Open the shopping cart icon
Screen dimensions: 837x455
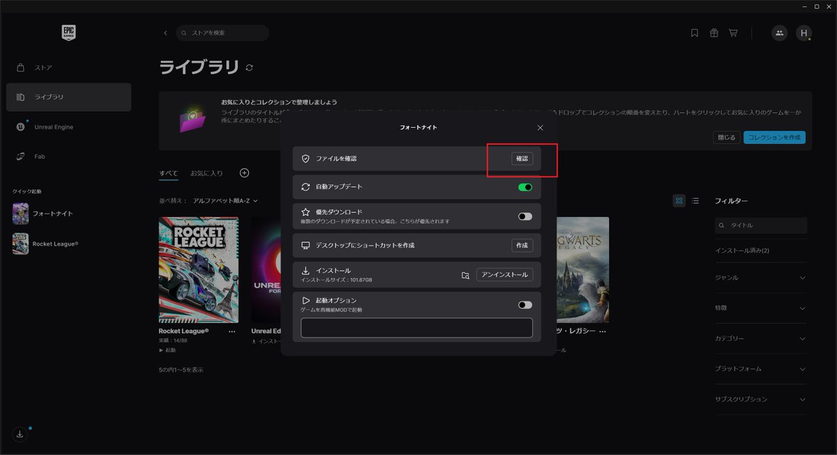[x=733, y=33]
